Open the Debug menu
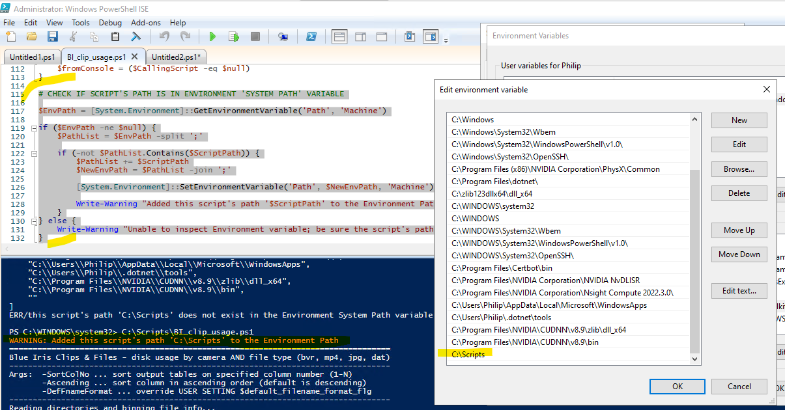The image size is (785, 410). pos(110,22)
